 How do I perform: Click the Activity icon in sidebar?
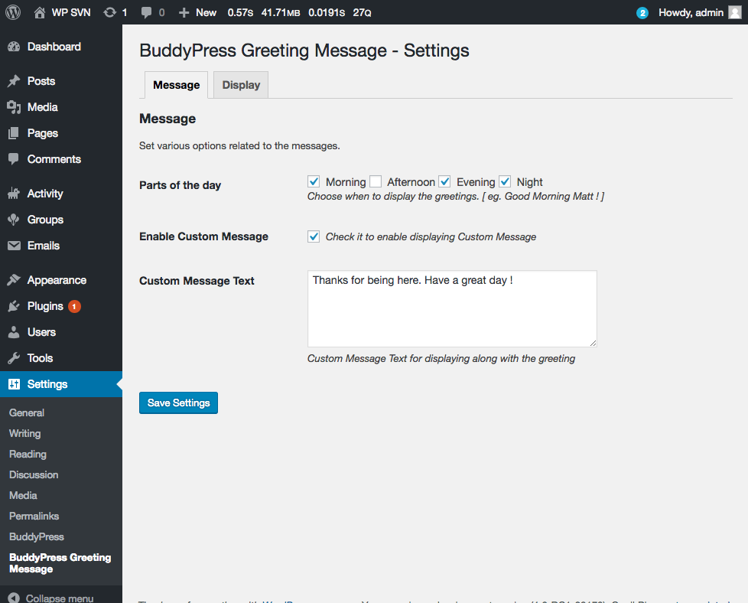[x=14, y=194]
